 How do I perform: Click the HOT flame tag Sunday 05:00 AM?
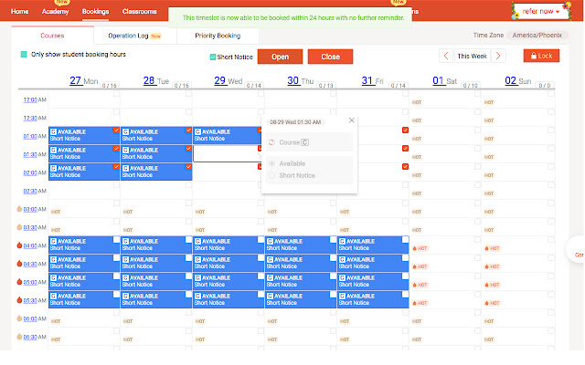pyautogui.click(x=493, y=285)
